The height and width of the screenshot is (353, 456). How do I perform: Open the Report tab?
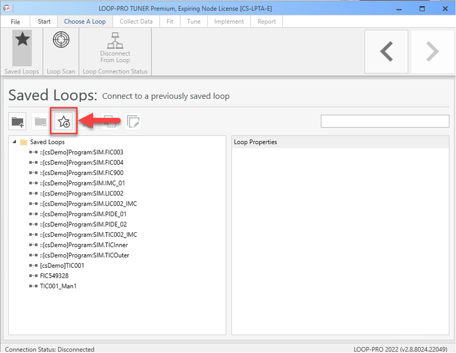(x=267, y=21)
